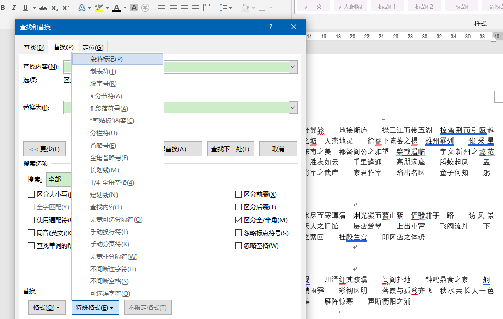The image size is (503, 319).
Task: Select the 标题 1 style
Action: point(387,6)
